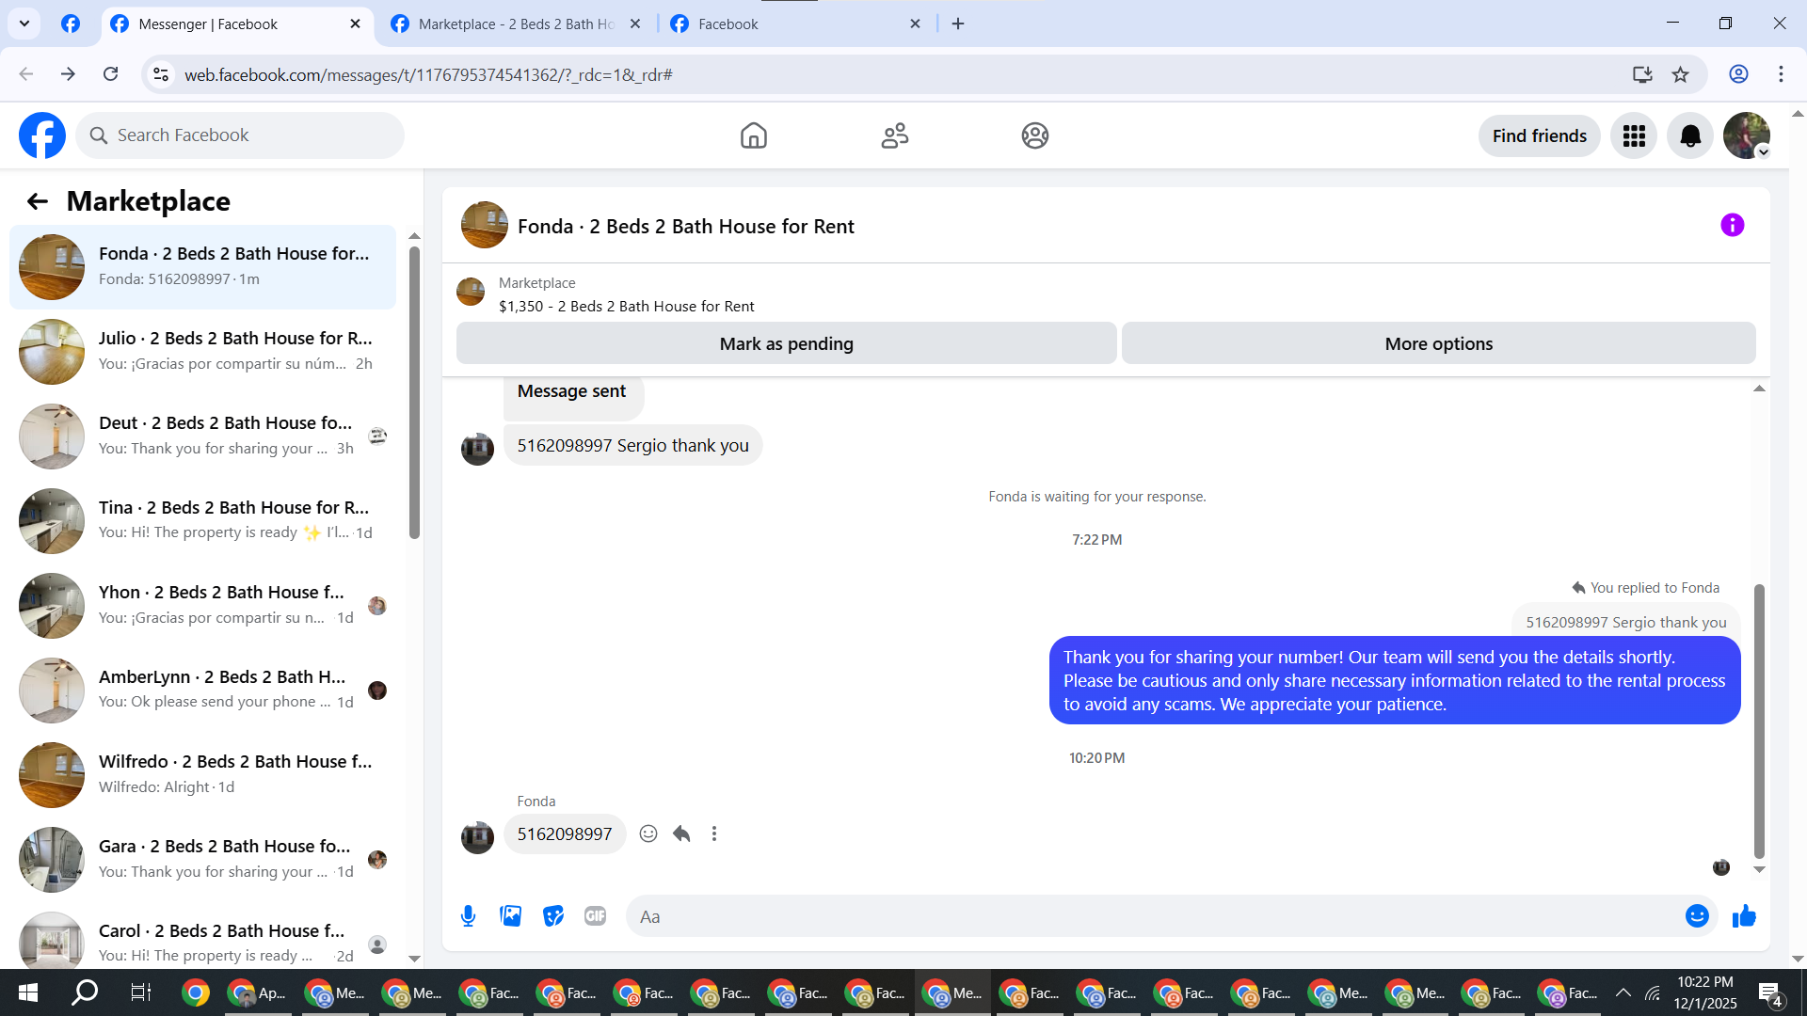Image resolution: width=1807 pixels, height=1016 pixels.
Task: Open Windows taskbar search
Action: click(85, 992)
